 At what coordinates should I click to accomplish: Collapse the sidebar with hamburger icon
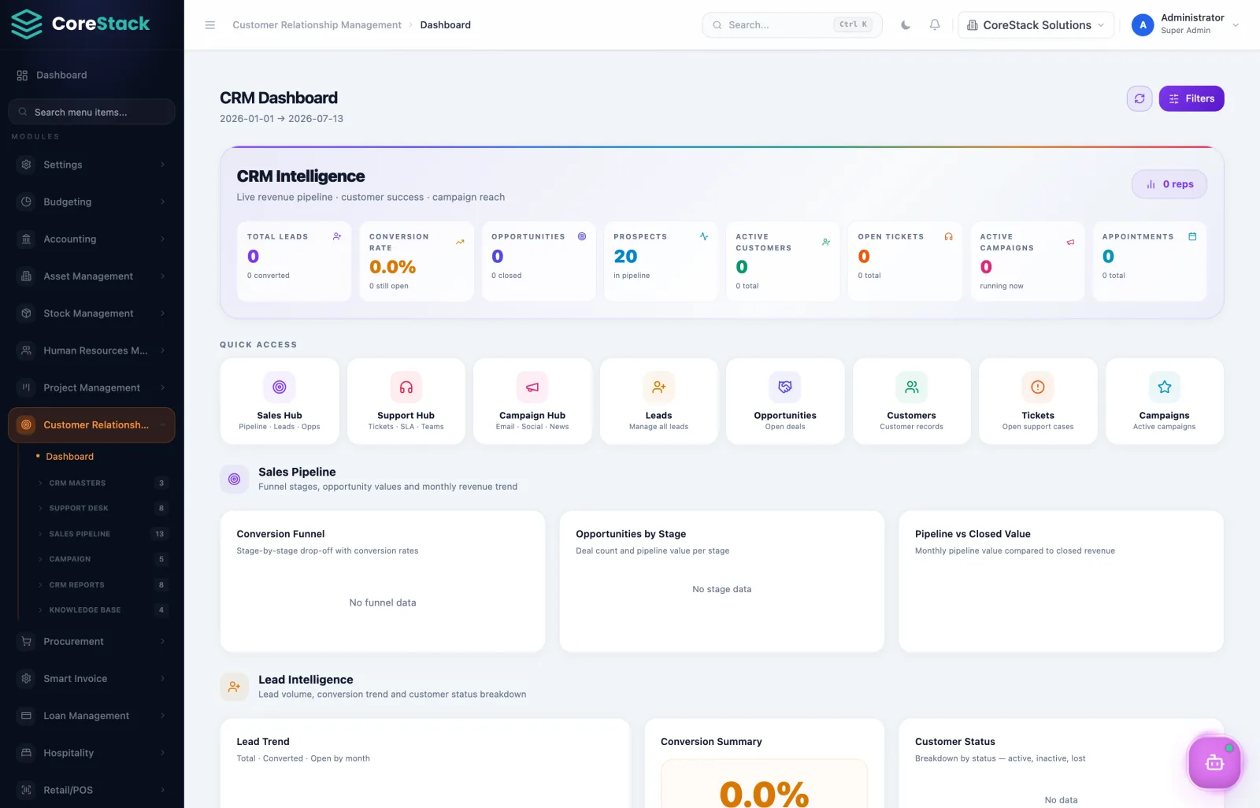pos(210,25)
